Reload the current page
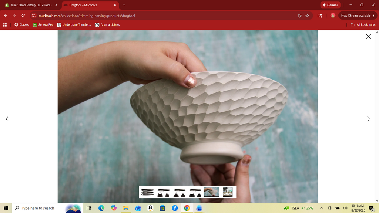The image size is (379, 213). point(23,16)
